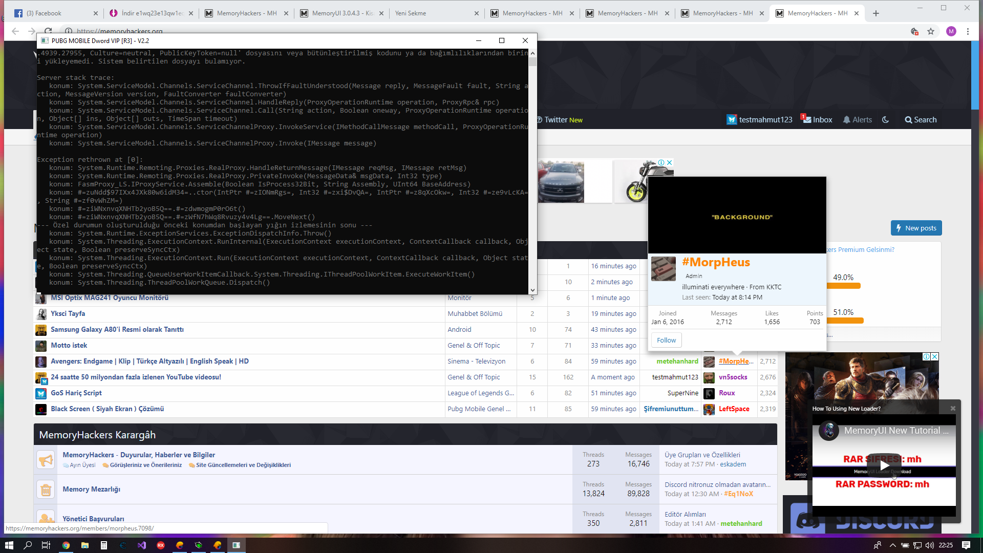The height and width of the screenshot is (553, 983).
Task: Open the GoS Hariç Script thread
Action: point(76,393)
